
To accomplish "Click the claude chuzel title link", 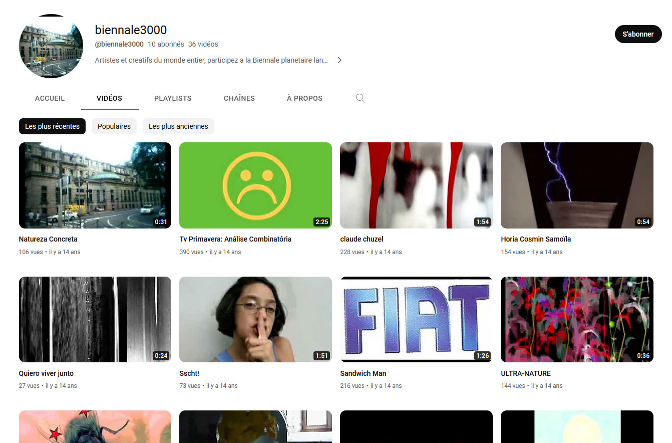I will 362,239.
